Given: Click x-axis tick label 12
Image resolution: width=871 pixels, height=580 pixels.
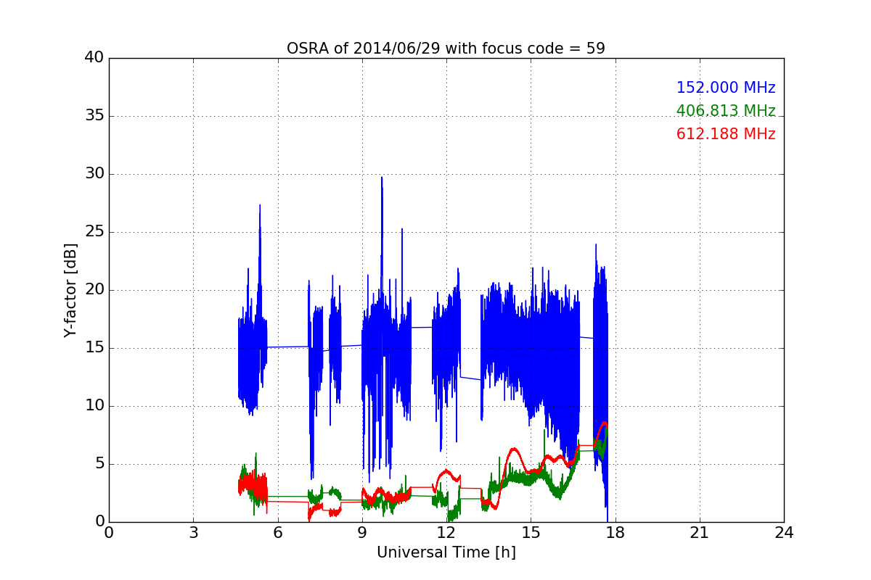Looking at the screenshot, I should [x=446, y=532].
